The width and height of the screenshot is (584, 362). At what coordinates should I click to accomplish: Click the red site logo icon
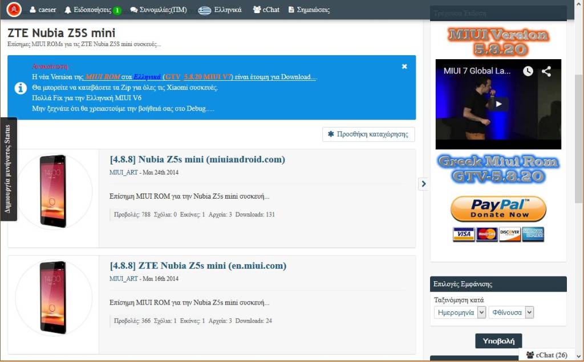[x=14, y=9]
